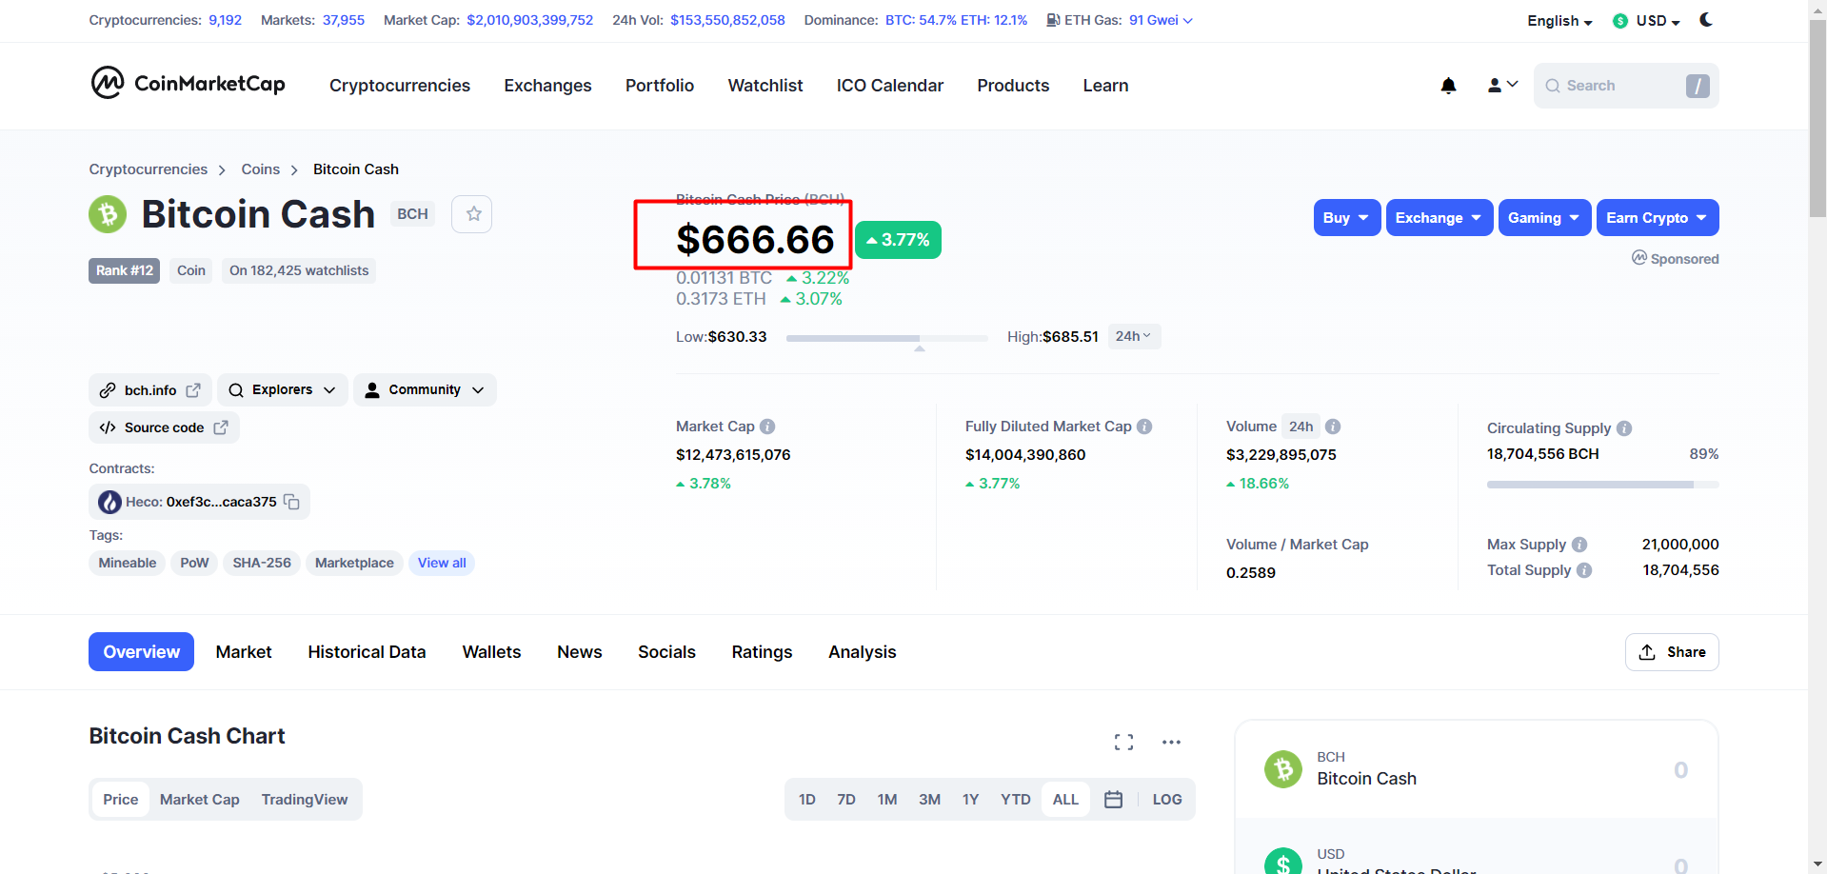Open the Learn menu

(1105, 86)
